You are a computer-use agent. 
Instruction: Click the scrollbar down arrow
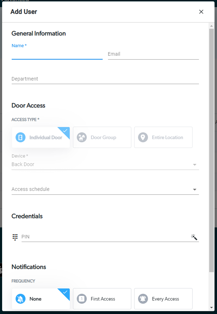[211, 308]
